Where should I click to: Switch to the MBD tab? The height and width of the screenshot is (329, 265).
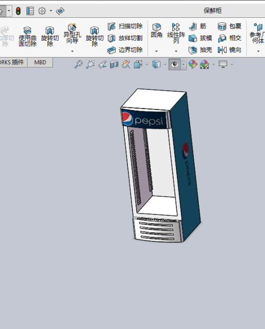pyautogui.click(x=40, y=62)
